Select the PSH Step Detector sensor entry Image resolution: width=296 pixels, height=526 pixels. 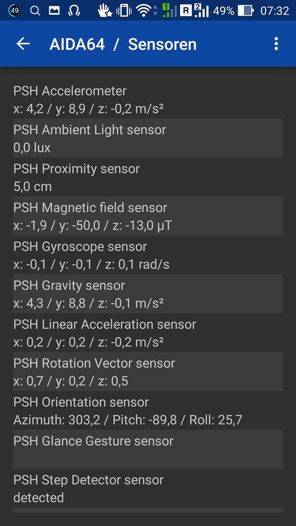tap(148, 488)
